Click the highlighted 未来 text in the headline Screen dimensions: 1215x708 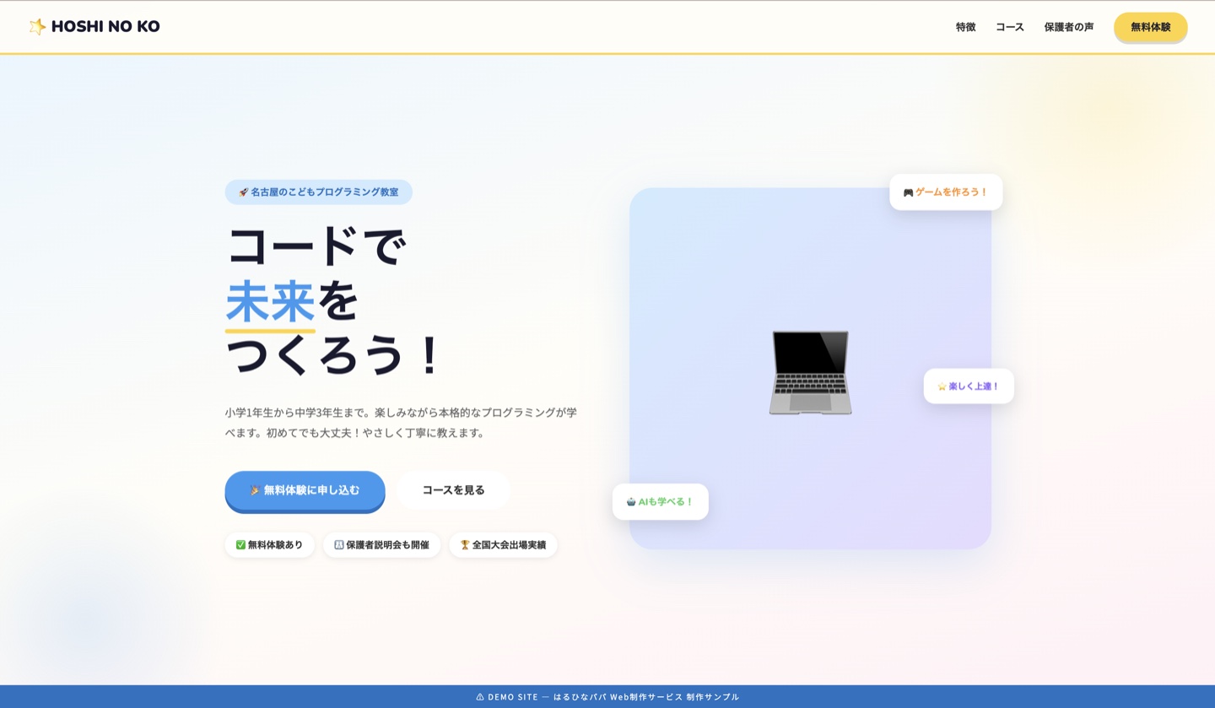270,298
